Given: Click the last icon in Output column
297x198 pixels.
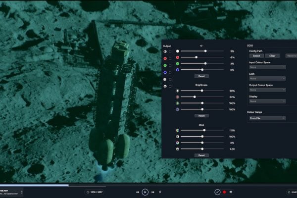Looking at the screenshot, I should click(x=165, y=87).
